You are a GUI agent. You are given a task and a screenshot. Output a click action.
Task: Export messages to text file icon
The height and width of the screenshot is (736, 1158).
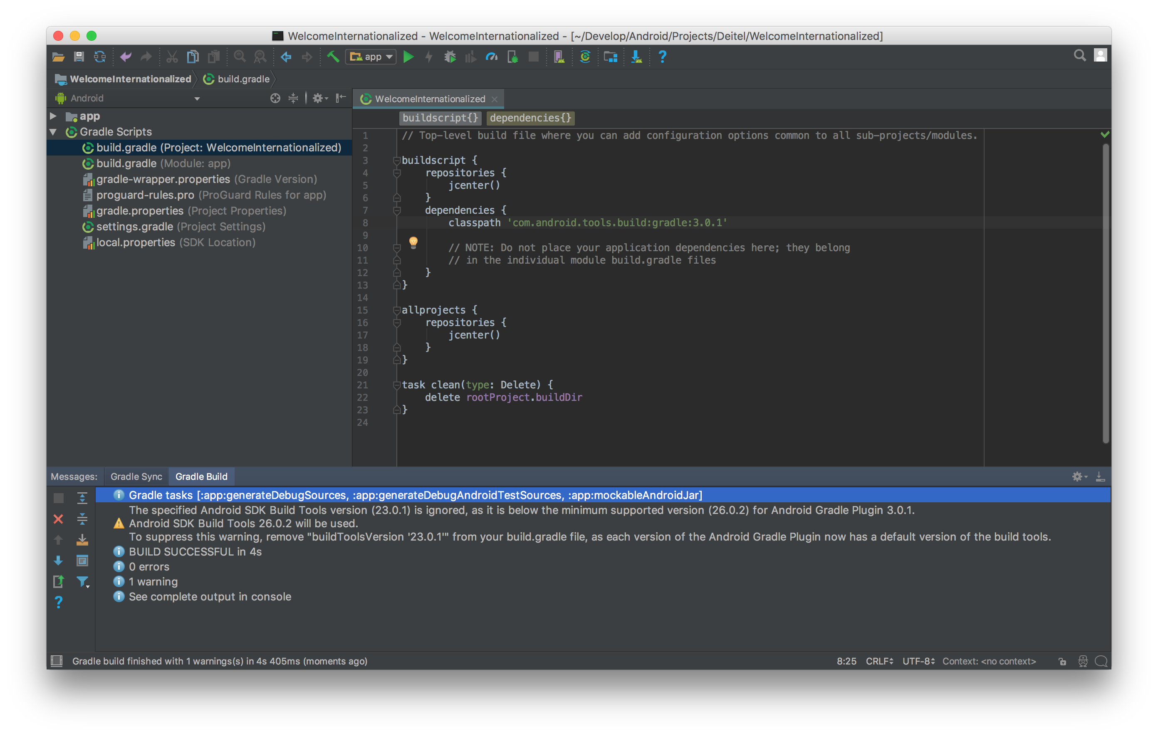coord(58,581)
